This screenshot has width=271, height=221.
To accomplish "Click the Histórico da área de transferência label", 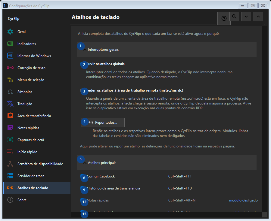I will [x=114, y=188].
